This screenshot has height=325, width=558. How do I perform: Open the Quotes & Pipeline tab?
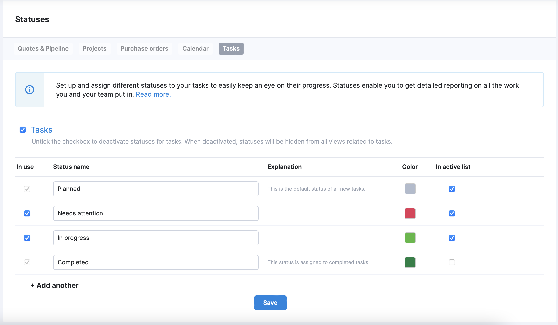coord(43,49)
